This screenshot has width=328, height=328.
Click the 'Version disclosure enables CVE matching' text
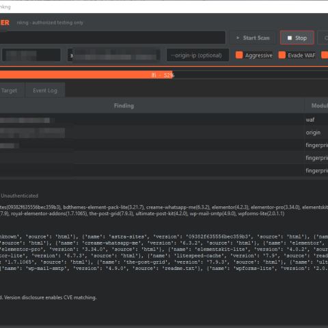(50, 297)
